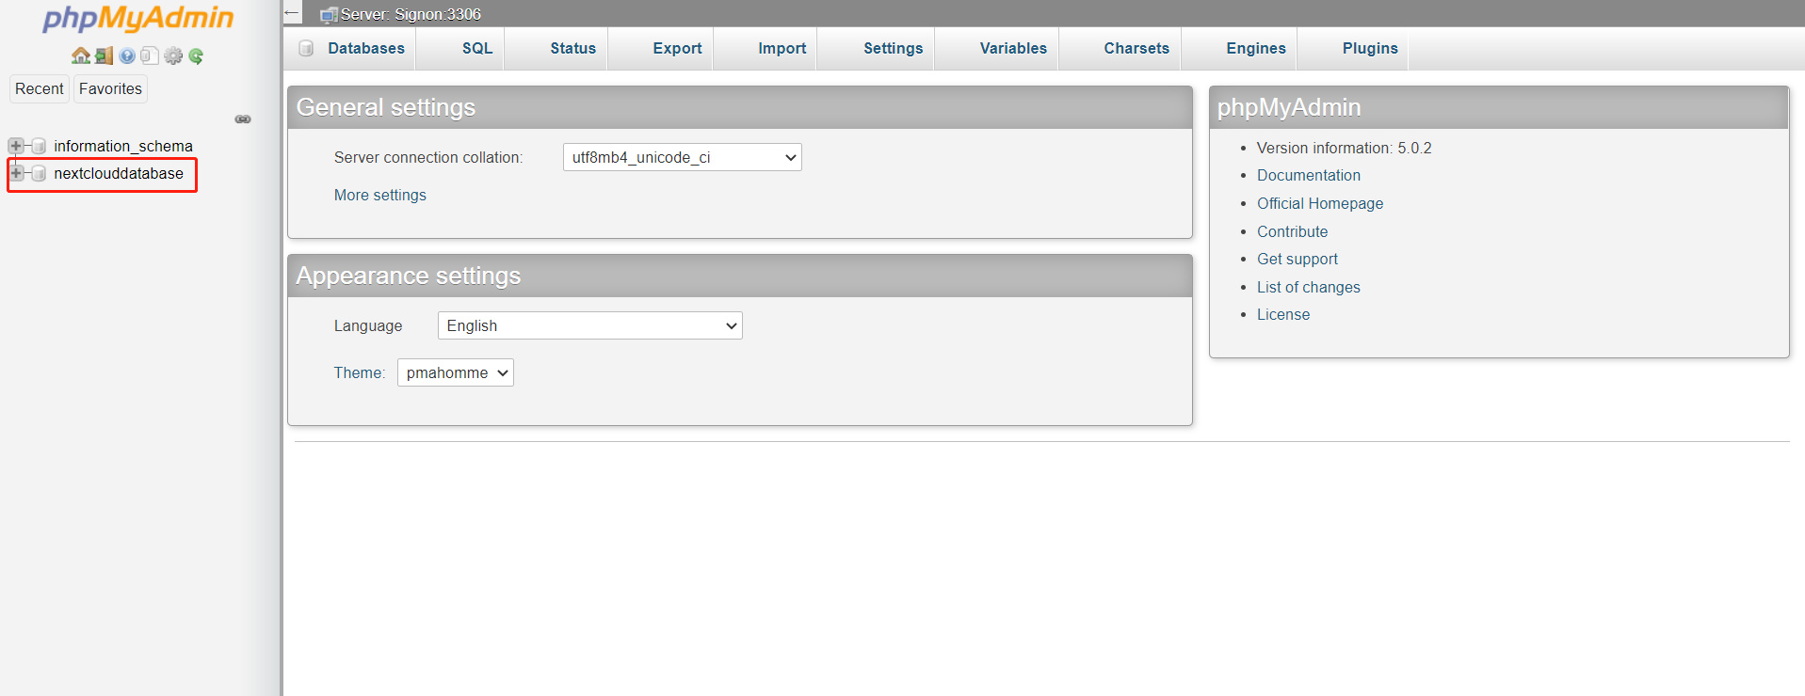Open the server connection collation dropdown
Viewport: 1805px width, 696px height.
coord(682,157)
